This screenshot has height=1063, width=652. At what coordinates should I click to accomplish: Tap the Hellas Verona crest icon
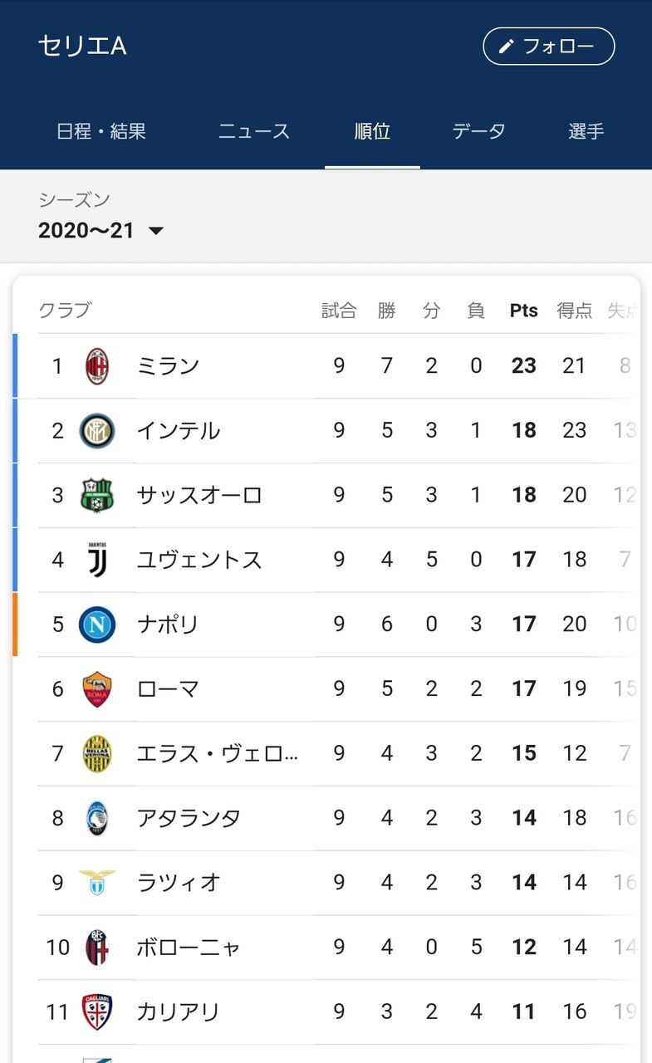pyautogui.click(x=97, y=754)
